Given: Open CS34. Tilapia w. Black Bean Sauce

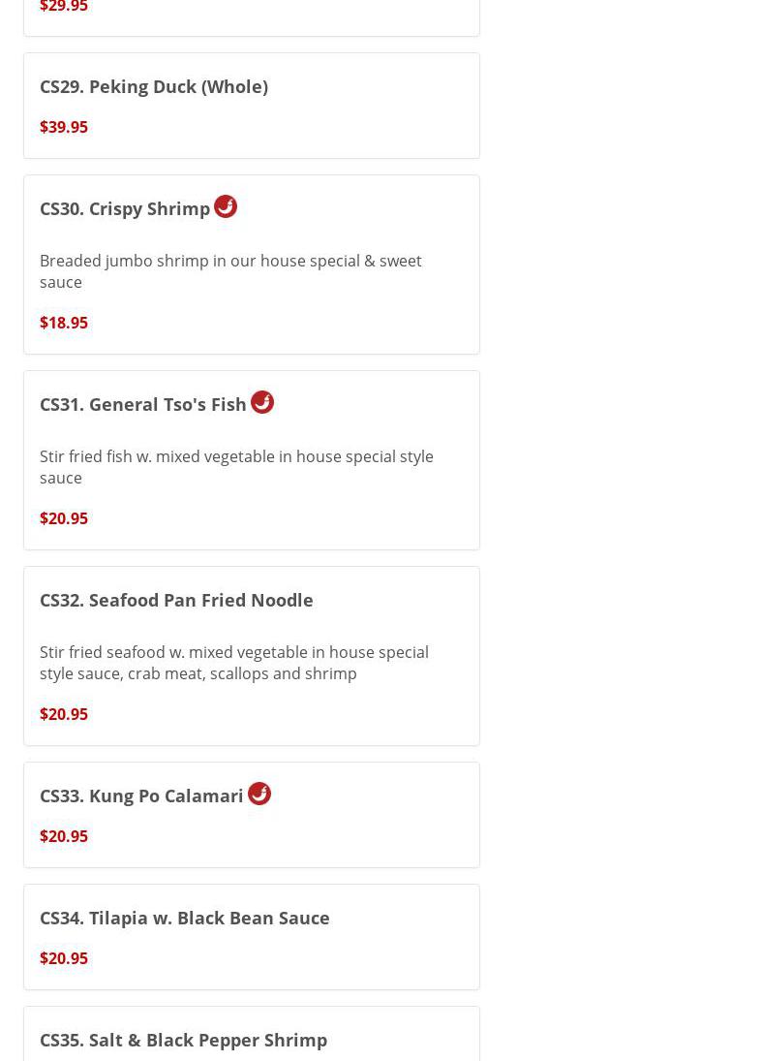Looking at the screenshot, I should [185, 918].
